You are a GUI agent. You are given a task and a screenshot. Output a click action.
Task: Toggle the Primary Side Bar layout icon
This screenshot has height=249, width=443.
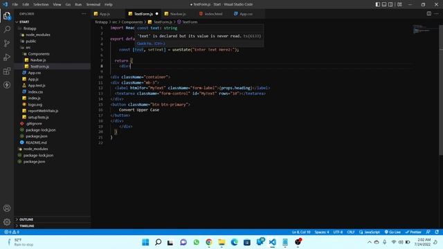pyautogui.click(x=378, y=5)
